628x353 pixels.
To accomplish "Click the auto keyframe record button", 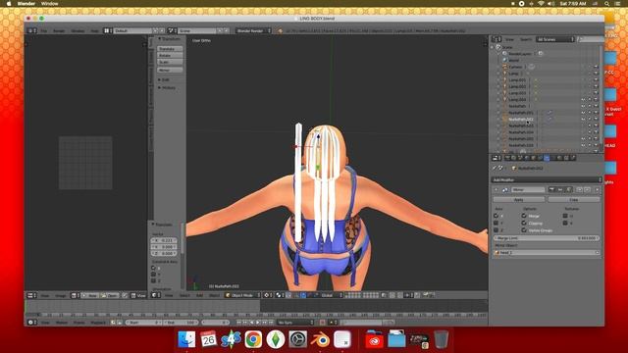I will 322,323.
